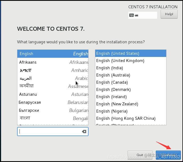Image resolution: width=183 pixels, height=162 pixels.
Task: Select Asturianu in the language list
Action: tap(53, 94)
